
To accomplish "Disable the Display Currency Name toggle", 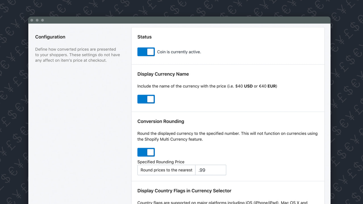I will point(146,99).
